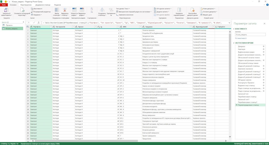This screenshot has height=145, width=269.
Task: Click the Видалити стовпці icon
Action: pyautogui.click(x=65, y=10)
